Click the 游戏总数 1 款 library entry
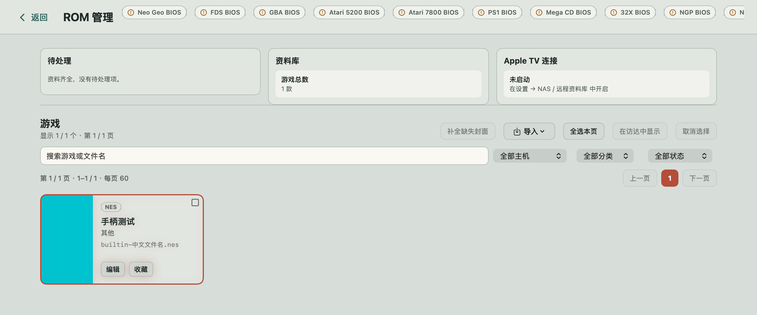Image resolution: width=757 pixels, height=315 pixels. [378, 84]
